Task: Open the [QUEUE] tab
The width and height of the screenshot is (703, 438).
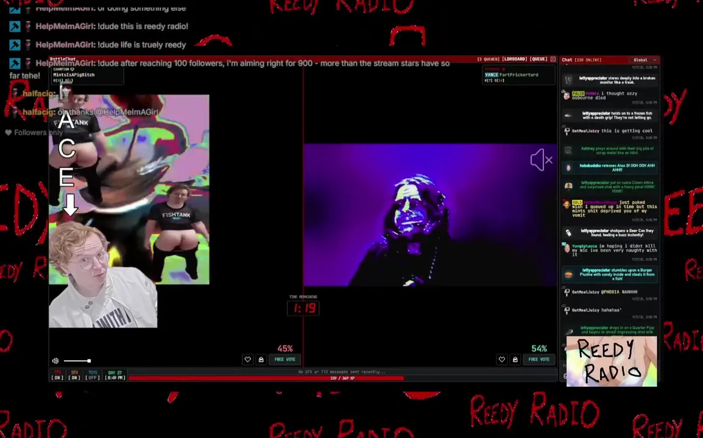Action: click(x=539, y=59)
